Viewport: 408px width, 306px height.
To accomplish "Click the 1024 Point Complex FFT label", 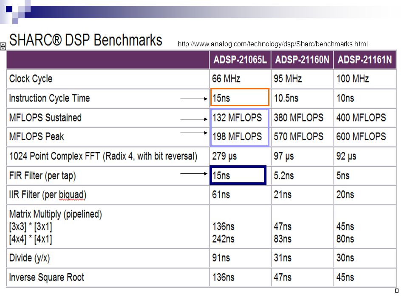I will (x=103, y=156).
